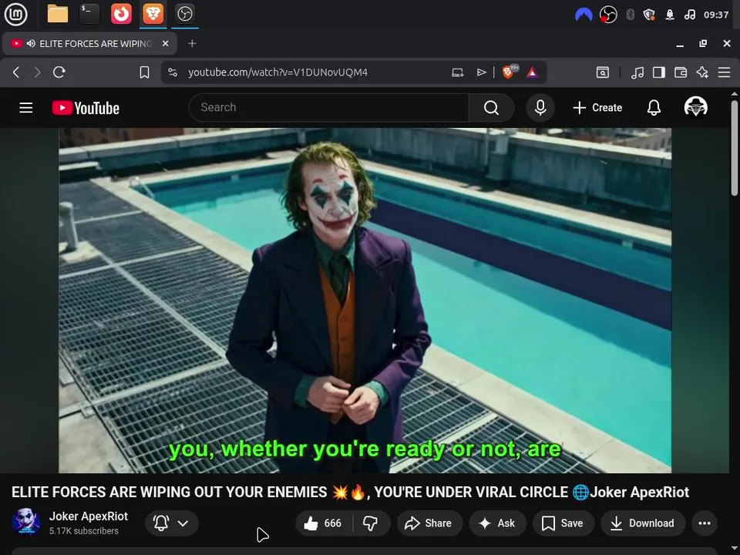
Task: Open the YouTube guide hamburger menu
Action: pyautogui.click(x=26, y=108)
